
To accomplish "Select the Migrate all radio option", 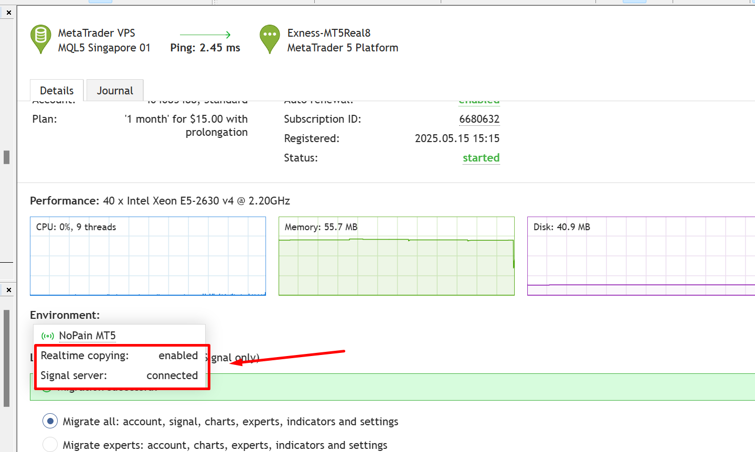I will 50,421.
